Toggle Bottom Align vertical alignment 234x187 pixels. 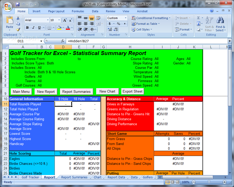coord(92,18)
